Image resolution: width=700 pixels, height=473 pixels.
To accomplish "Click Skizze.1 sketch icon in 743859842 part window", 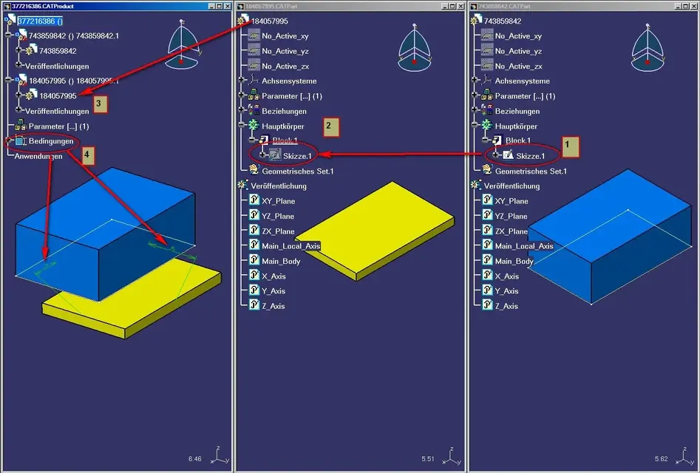I will point(508,156).
